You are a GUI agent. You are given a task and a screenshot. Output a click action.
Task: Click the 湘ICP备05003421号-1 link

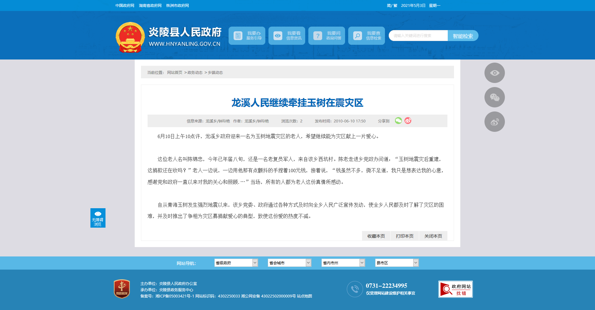[x=175, y=296]
